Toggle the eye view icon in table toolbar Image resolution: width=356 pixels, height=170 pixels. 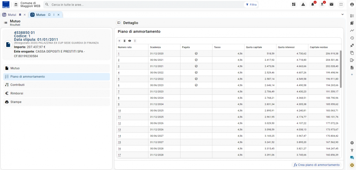(130, 41)
